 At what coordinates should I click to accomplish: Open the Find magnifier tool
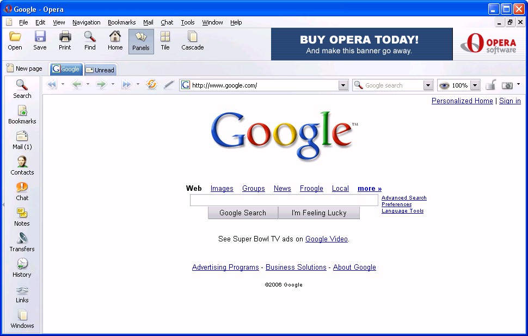coord(90,36)
